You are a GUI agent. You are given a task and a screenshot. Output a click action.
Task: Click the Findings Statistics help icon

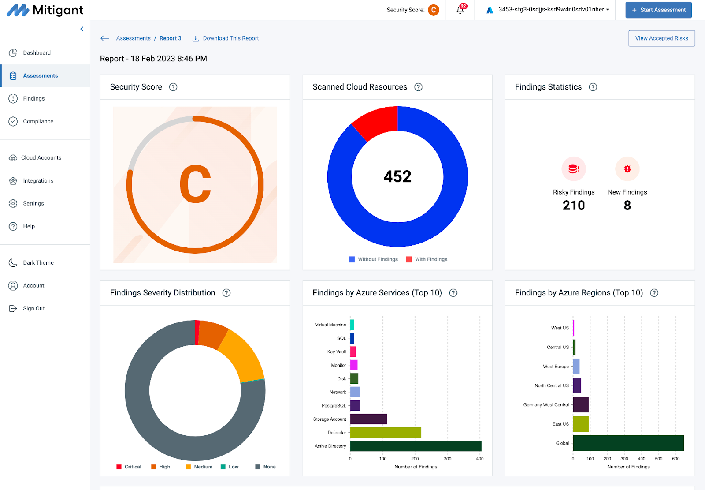(x=593, y=87)
